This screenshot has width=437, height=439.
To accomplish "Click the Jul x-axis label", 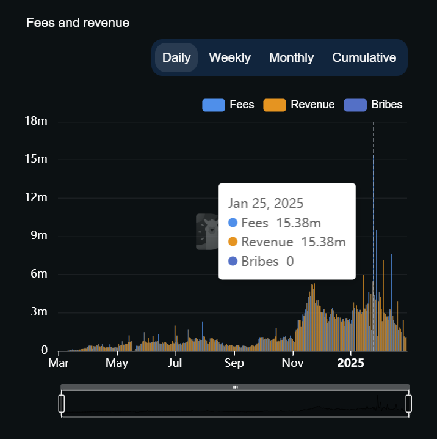I will [x=175, y=363].
